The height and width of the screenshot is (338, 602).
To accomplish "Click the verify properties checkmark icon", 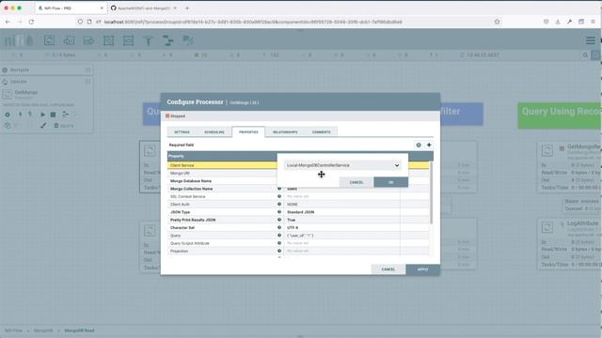I will (419, 145).
